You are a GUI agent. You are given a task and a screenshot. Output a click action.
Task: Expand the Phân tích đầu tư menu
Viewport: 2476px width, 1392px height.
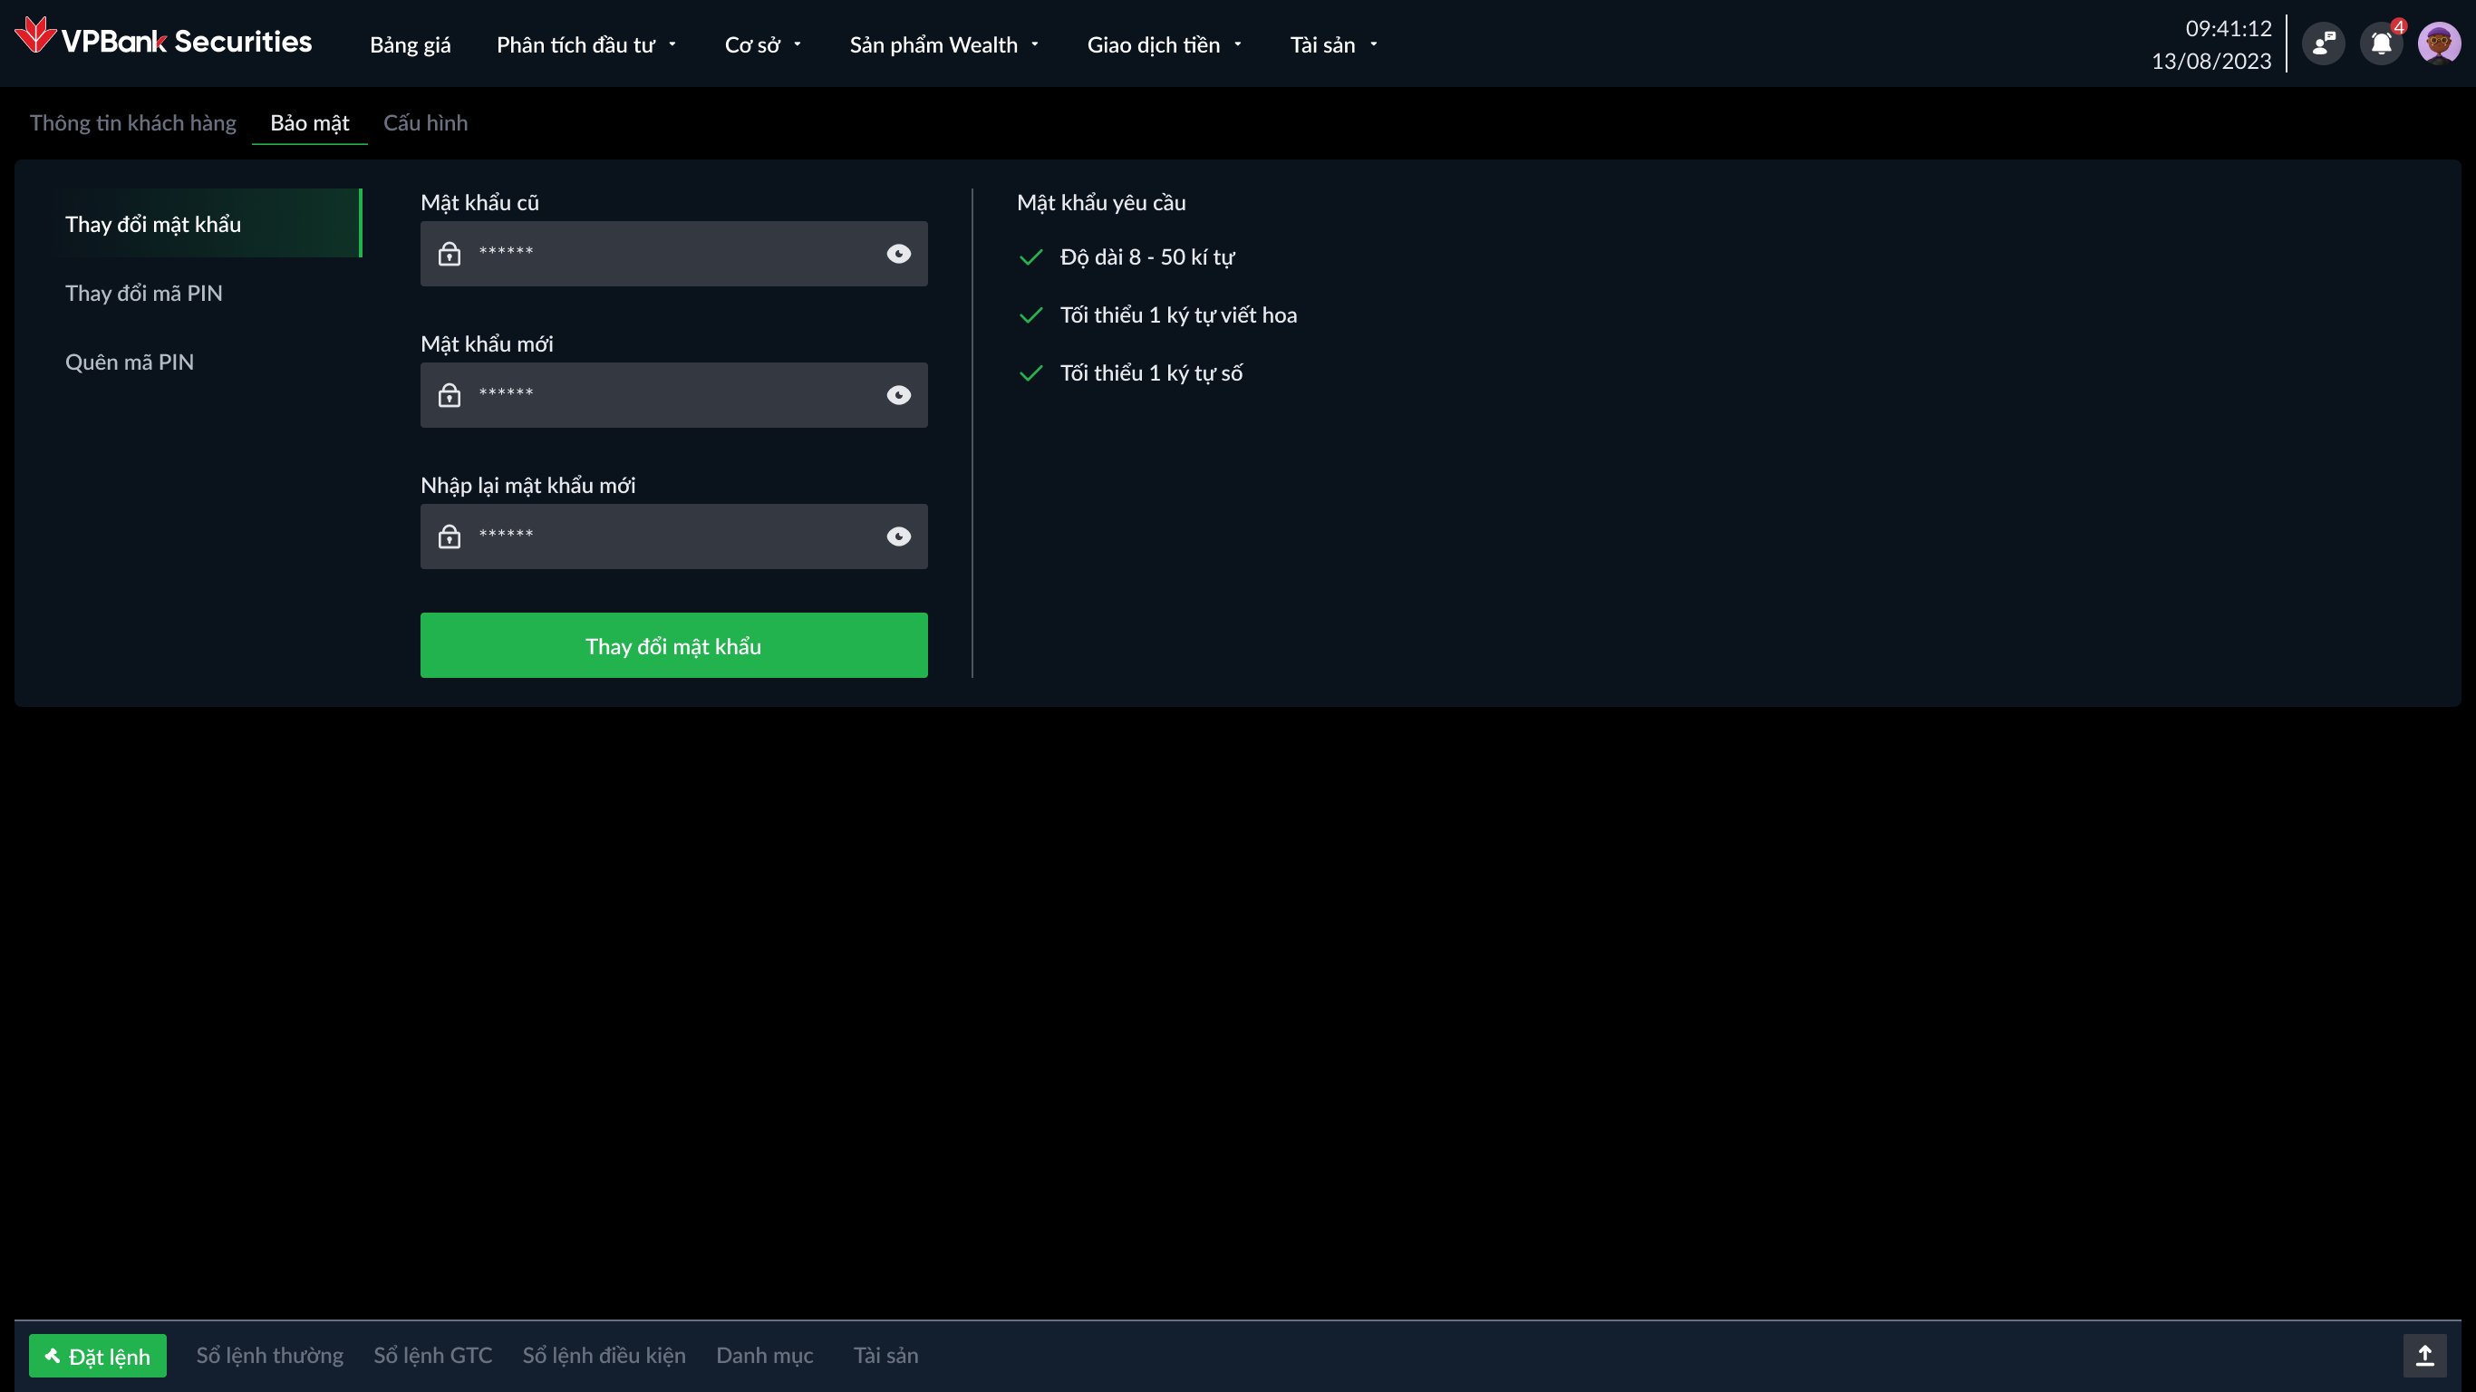click(x=586, y=45)
